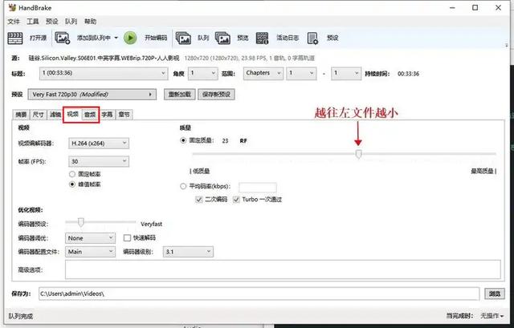Open the angle dropdown
Screen dimensions: 514x328
pyautogui.click(x=203, y=73)
